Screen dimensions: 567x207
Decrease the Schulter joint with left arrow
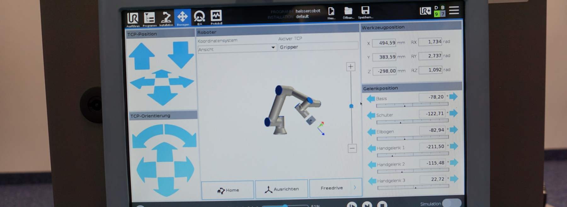pyautogui.click(x=371, y=115)
